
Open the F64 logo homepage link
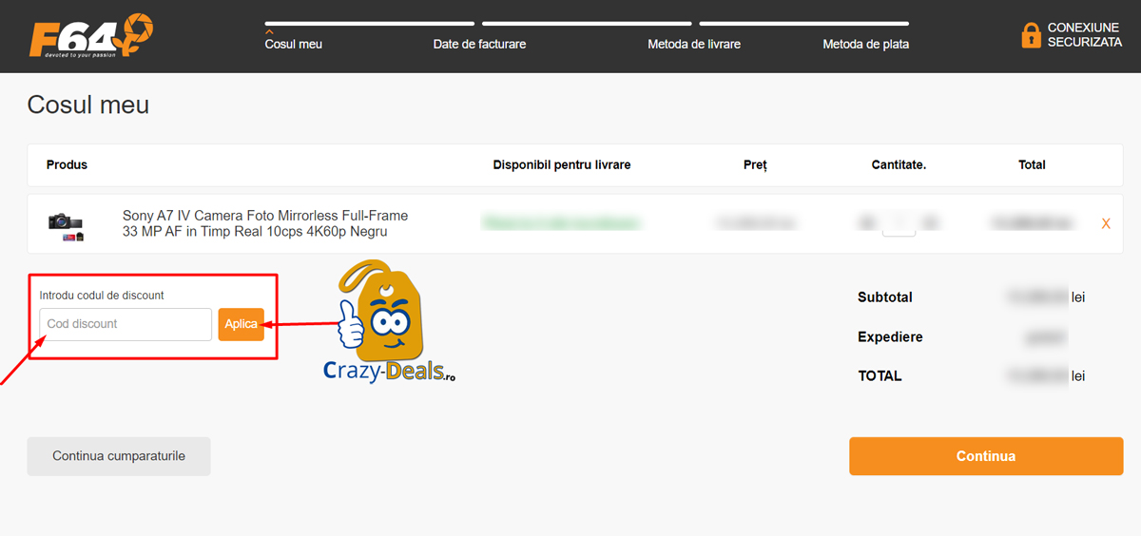tap(90, 37)
